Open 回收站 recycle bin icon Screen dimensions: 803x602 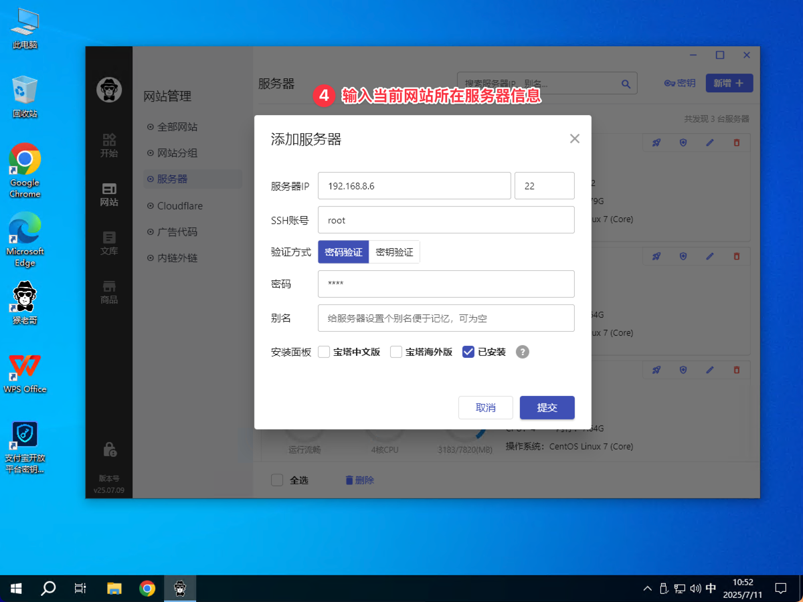tap(25, 97)
